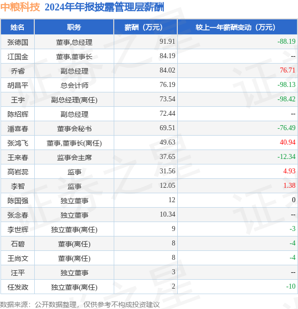Click the change value -76.49
Screen dimensions: 298x309
click(x=287, y=128)
